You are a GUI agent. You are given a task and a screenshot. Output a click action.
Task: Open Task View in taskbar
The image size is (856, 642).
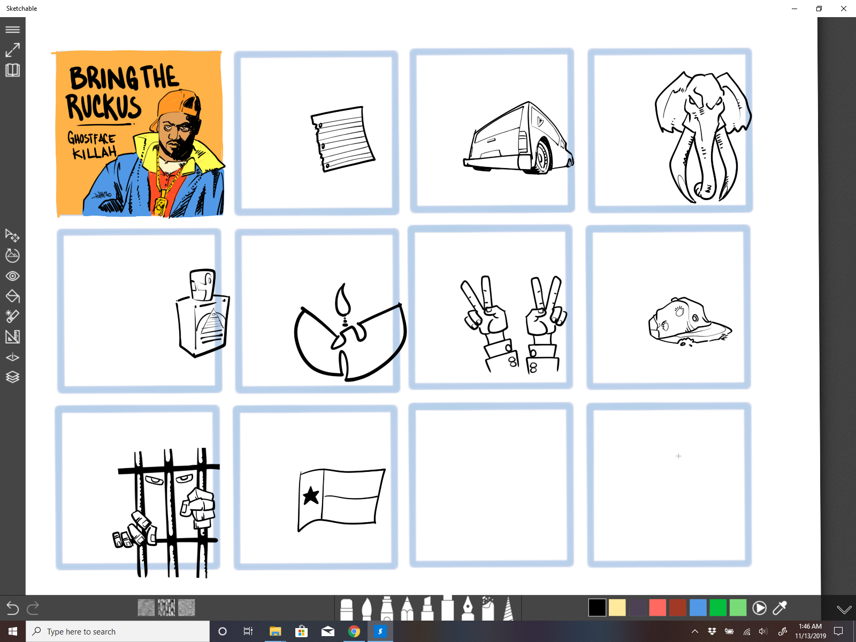[248, 631]
